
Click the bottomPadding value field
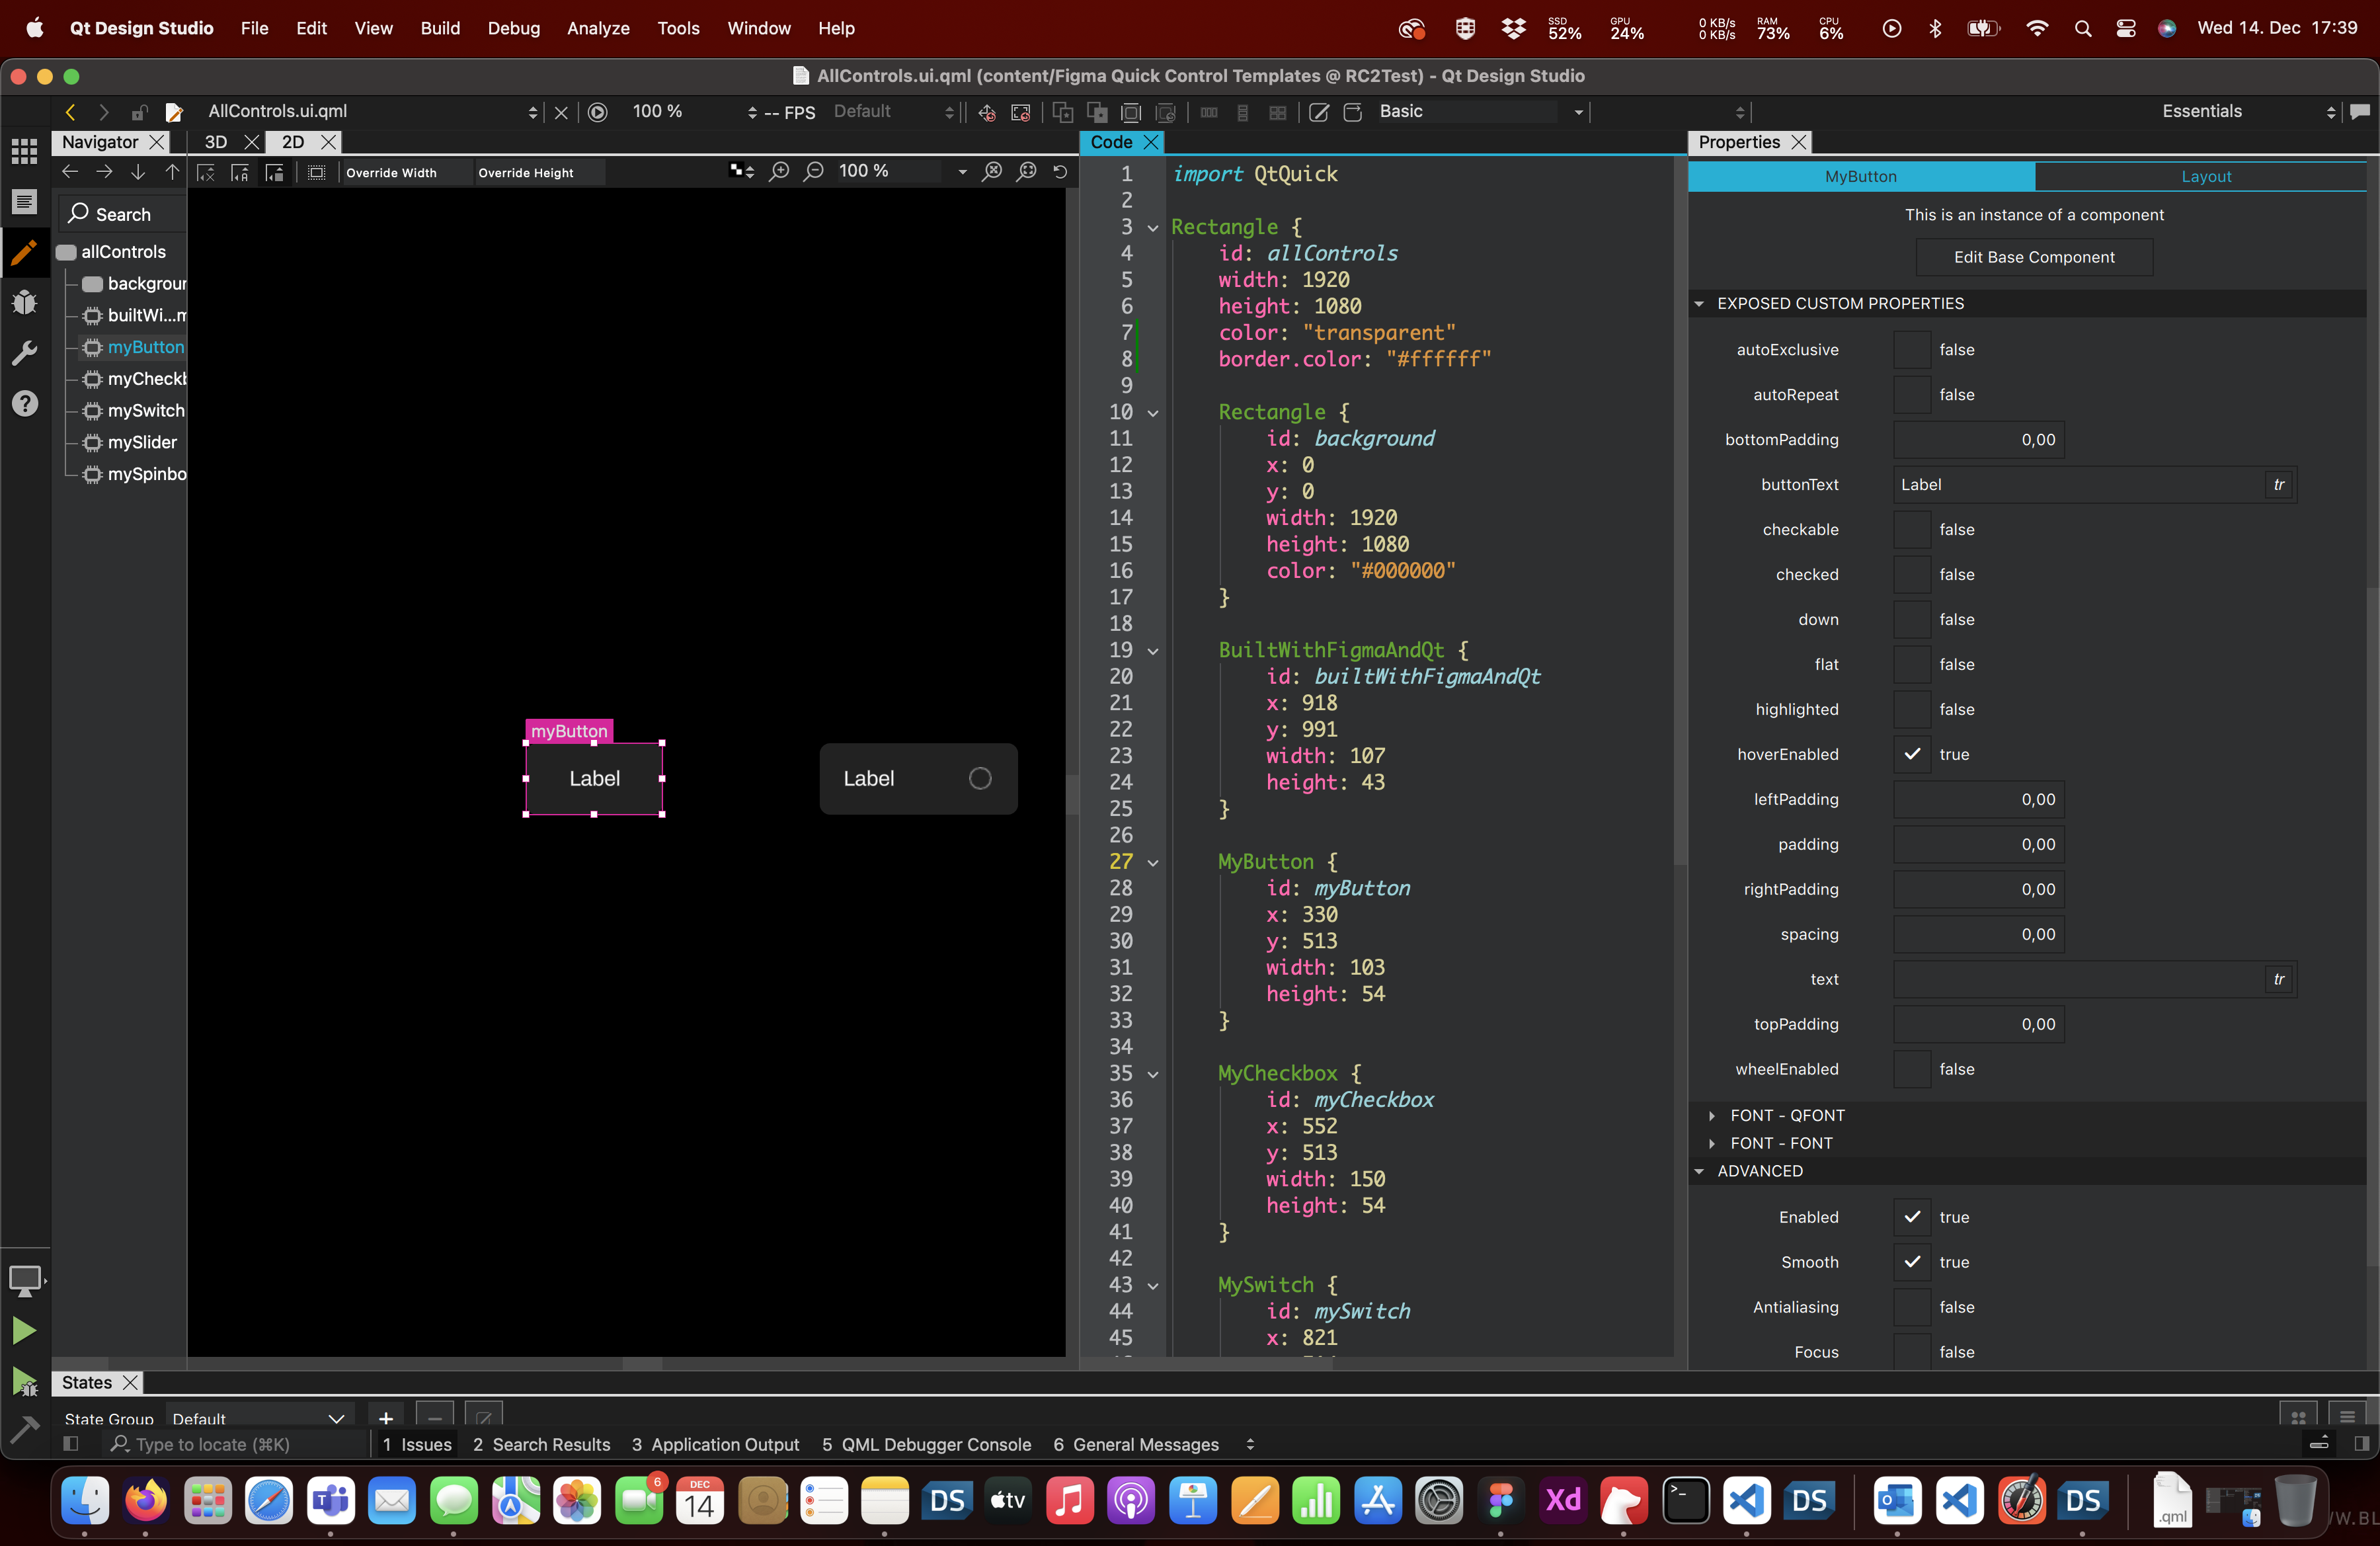1979,440
